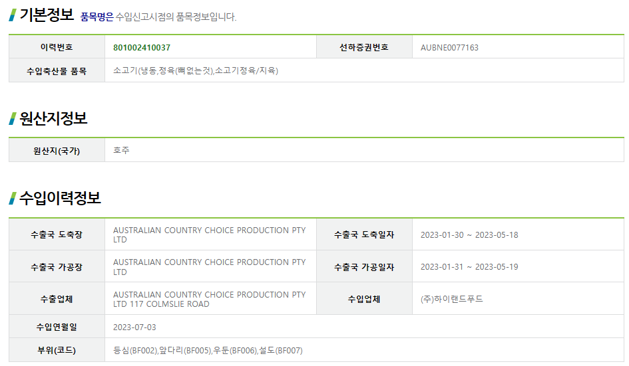Click slaughter date range ending 2023-05-18
The height and width of the screenshot is (366, 629).
(x=469, y=235)
